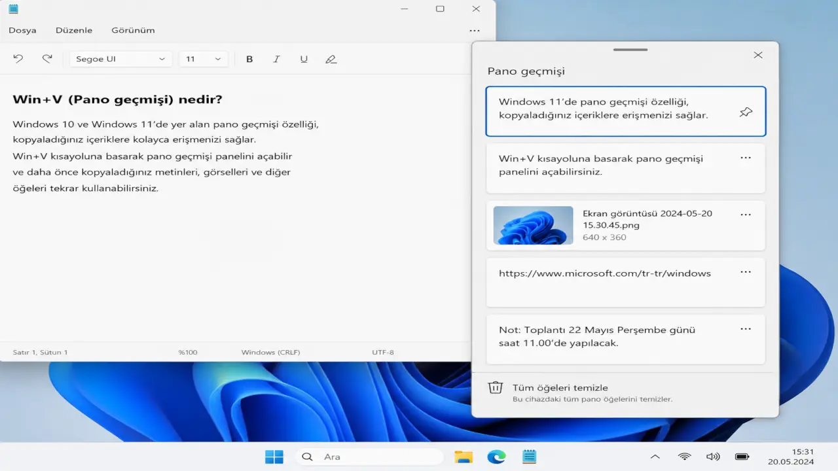Maximize the Notepad window
Image resolution: width=838 pixels, height=471 pixels.
[x=440, y=9]
